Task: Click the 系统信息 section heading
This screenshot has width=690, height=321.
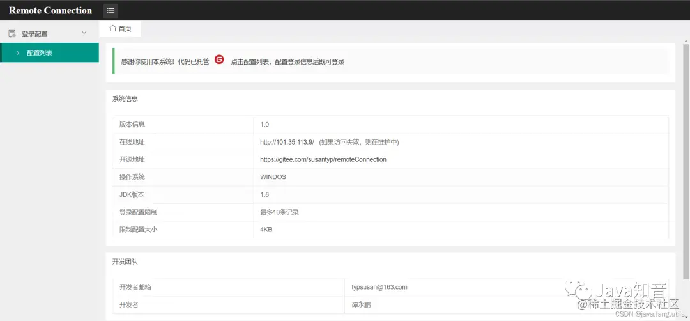Action: pos(125,99)
